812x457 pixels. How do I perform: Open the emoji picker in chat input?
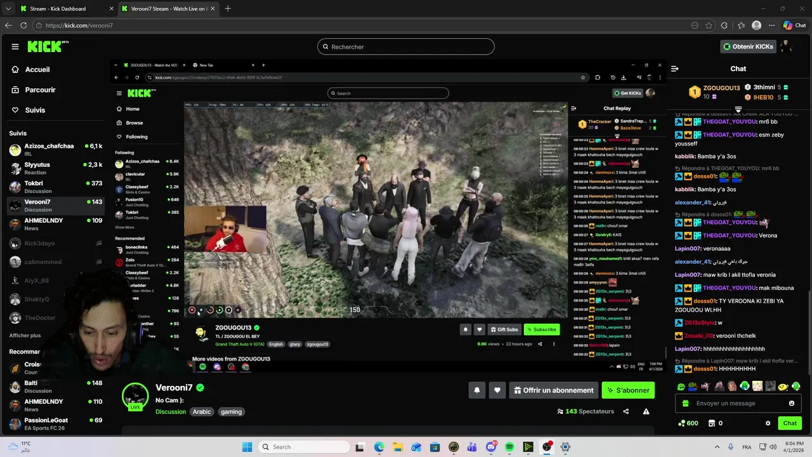[x=791, y=403]
